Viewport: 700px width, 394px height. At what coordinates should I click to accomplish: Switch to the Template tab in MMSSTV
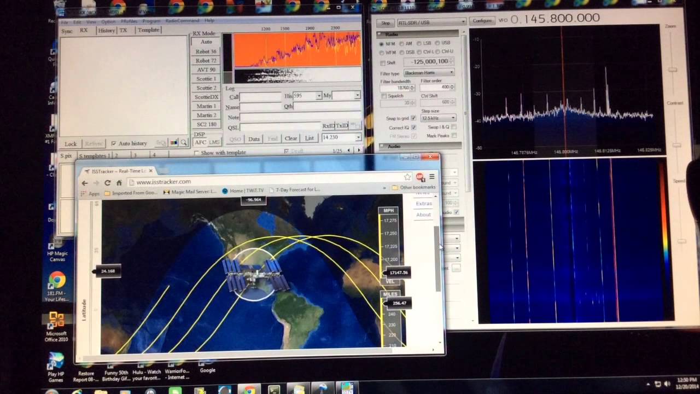148,30
